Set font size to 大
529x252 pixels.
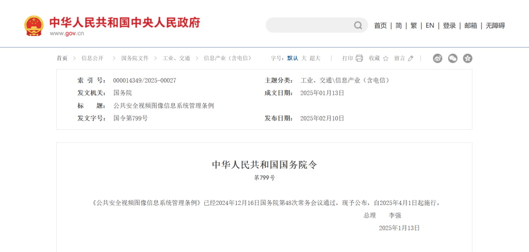[304, 58]
